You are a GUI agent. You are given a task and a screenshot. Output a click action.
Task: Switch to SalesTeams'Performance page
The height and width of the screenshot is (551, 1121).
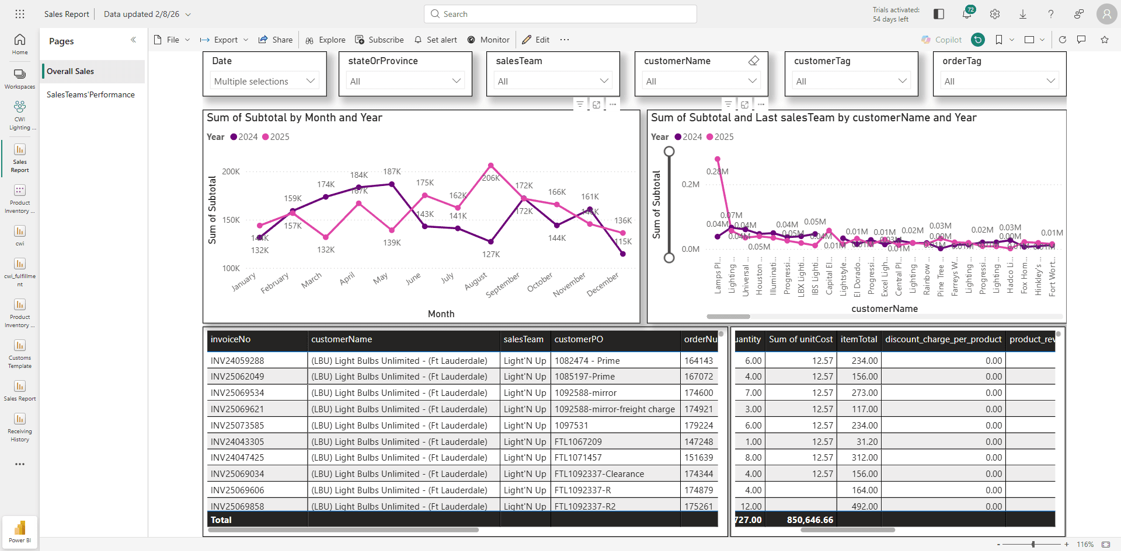[x=90, y=94]
